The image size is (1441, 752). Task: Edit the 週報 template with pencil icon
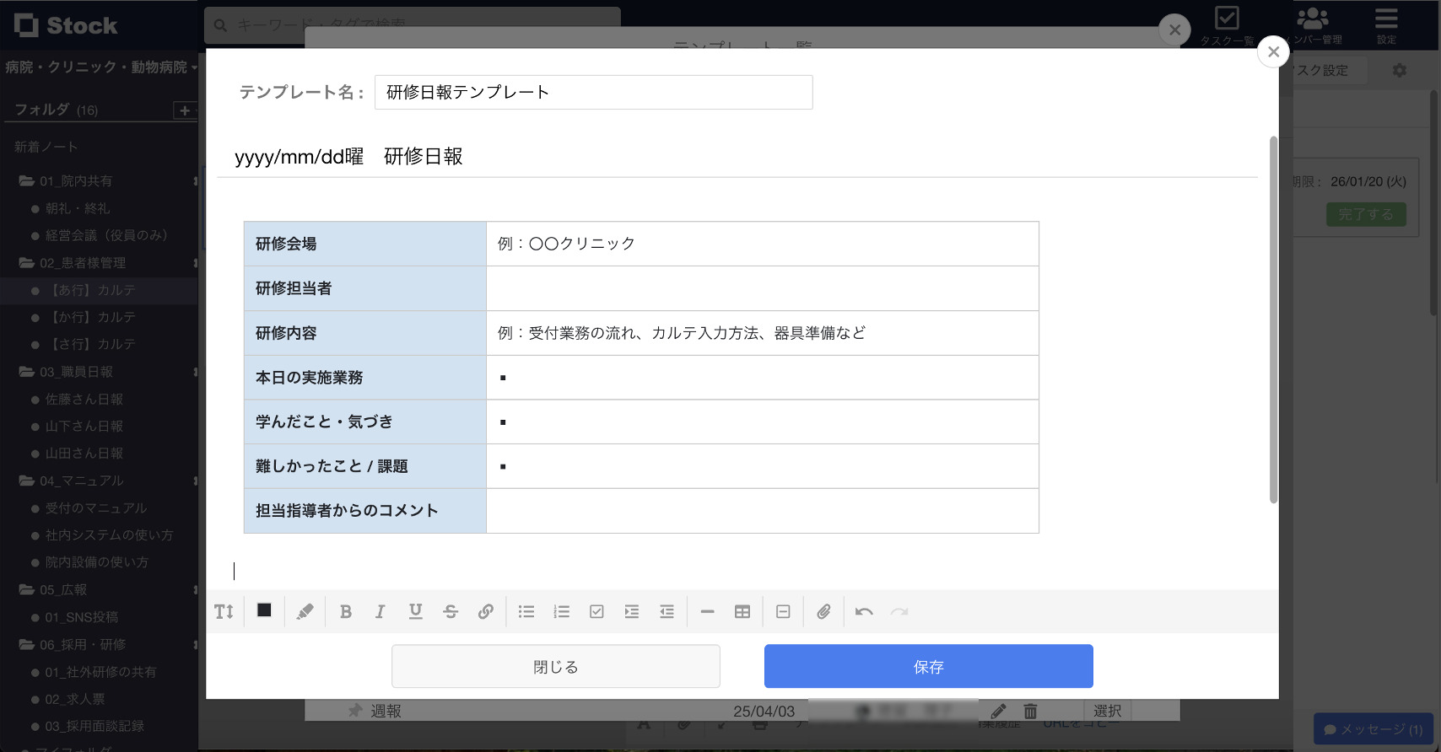pyautogui.click(x=998, y=711)
